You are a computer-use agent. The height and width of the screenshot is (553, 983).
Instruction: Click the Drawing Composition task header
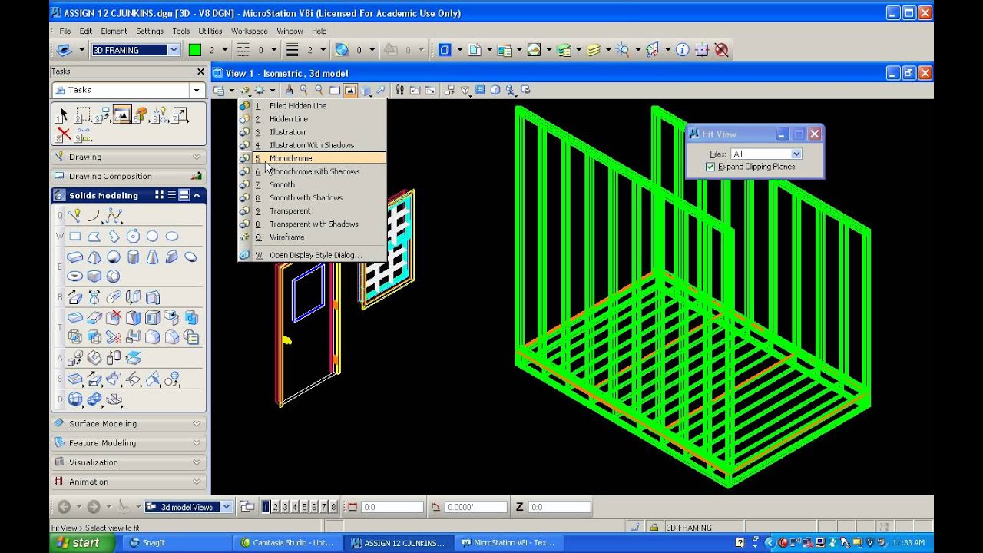(x=128, y=176)
